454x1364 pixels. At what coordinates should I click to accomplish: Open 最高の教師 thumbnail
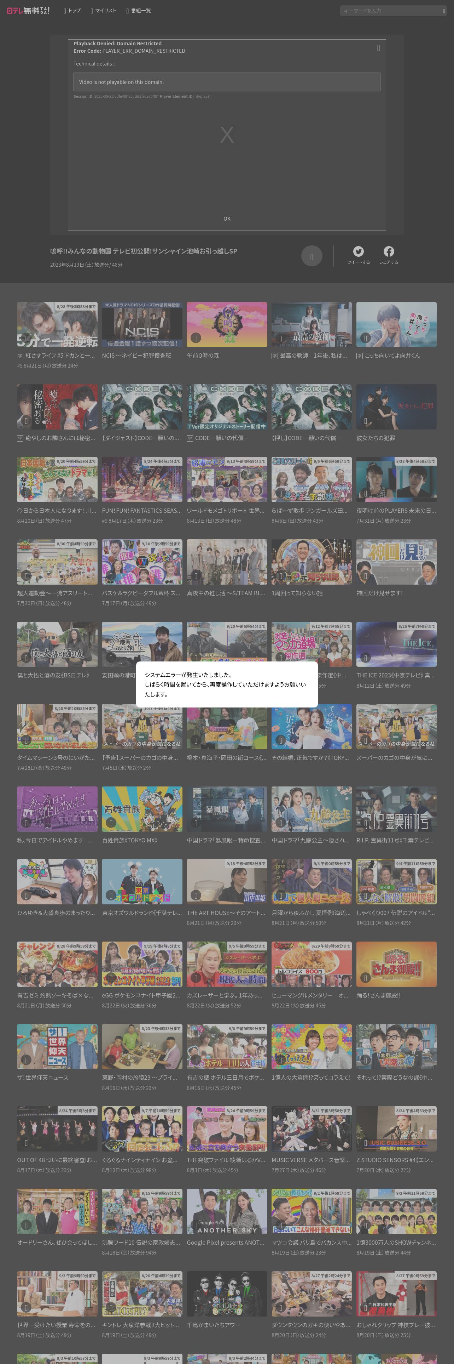click(x=311, y=325)
